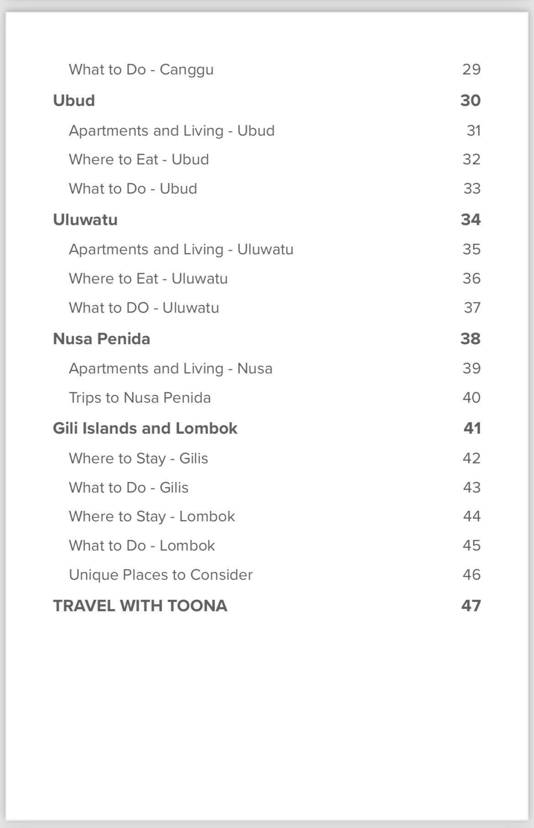The width and height of the screenshot is (534, 828).
Task: Open the Nusa Penida chapter
Action: [x=101, y=339]
